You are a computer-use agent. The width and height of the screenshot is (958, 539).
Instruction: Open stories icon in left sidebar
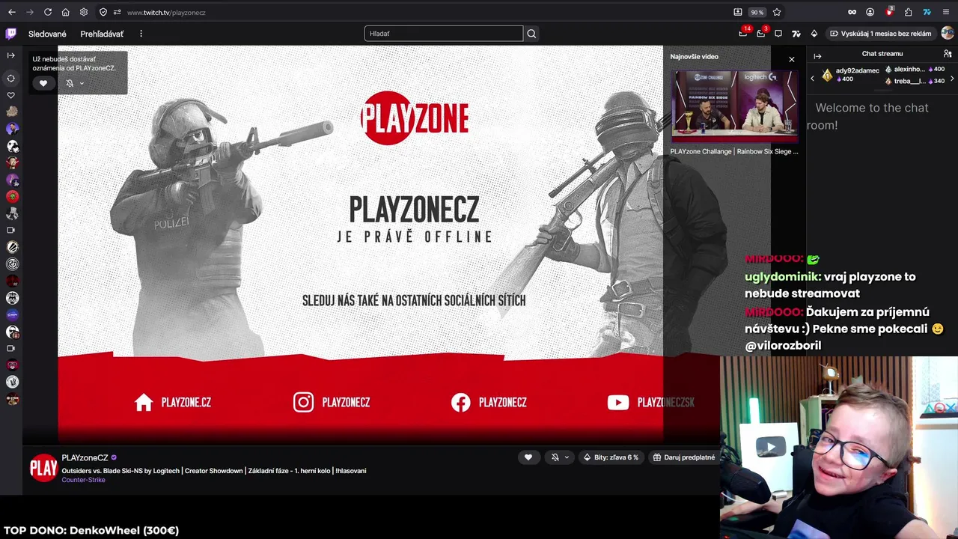point(11,78)
